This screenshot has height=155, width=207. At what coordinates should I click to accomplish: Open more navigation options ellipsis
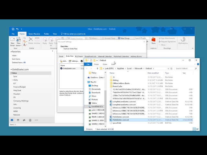click(x=36, y=120)
